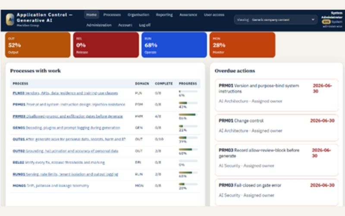
Task: Click the RUN01 row progress bar
Action: click(x=188, y=172)
